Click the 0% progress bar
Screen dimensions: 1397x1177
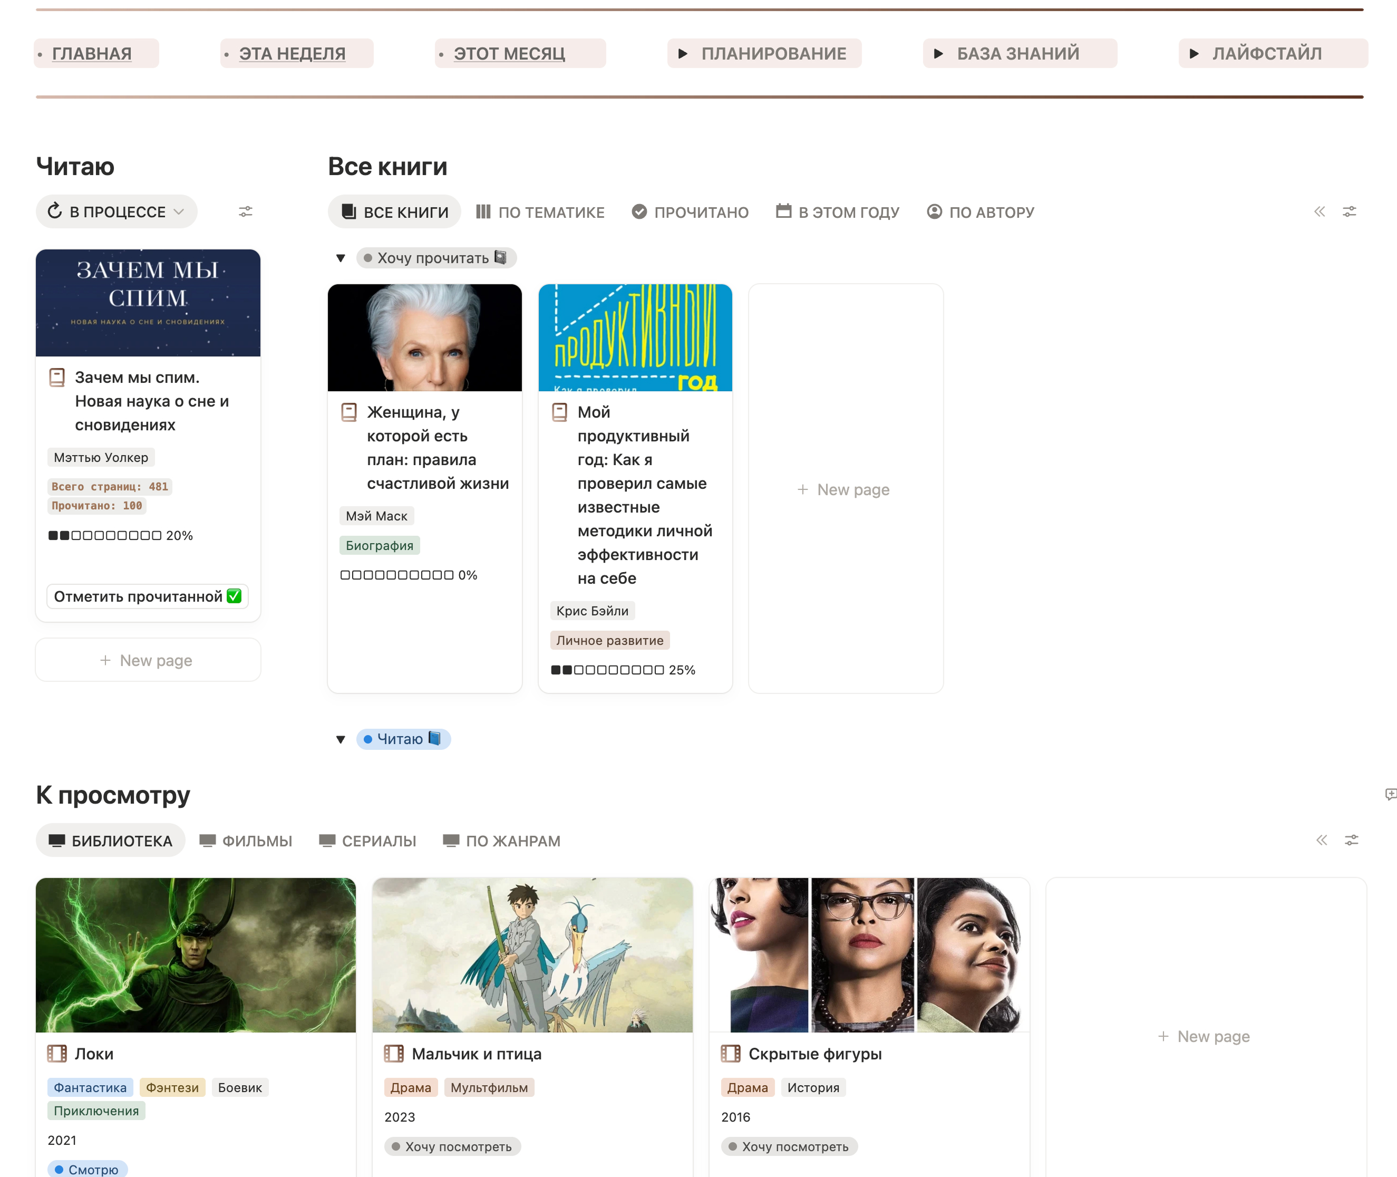coord(409,574)
